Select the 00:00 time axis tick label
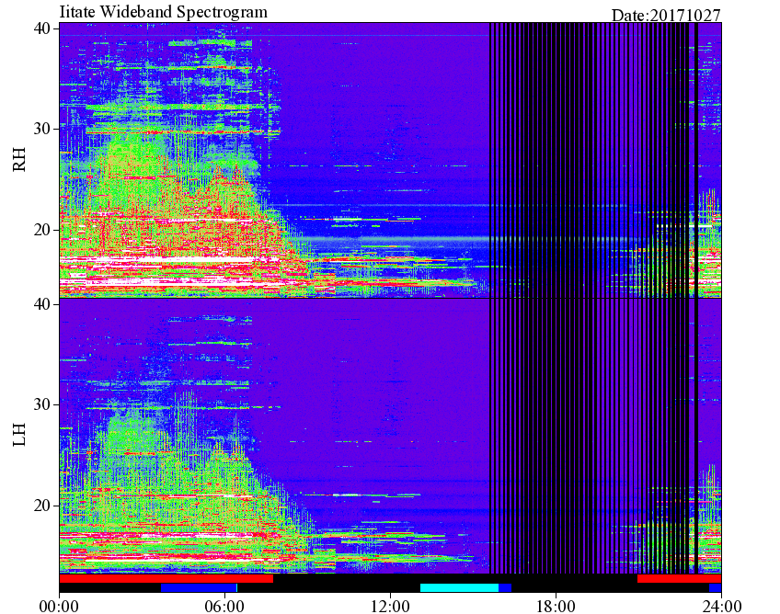This screenshot has height=614, width=780. pyautogui.click(x=60, y=605)
